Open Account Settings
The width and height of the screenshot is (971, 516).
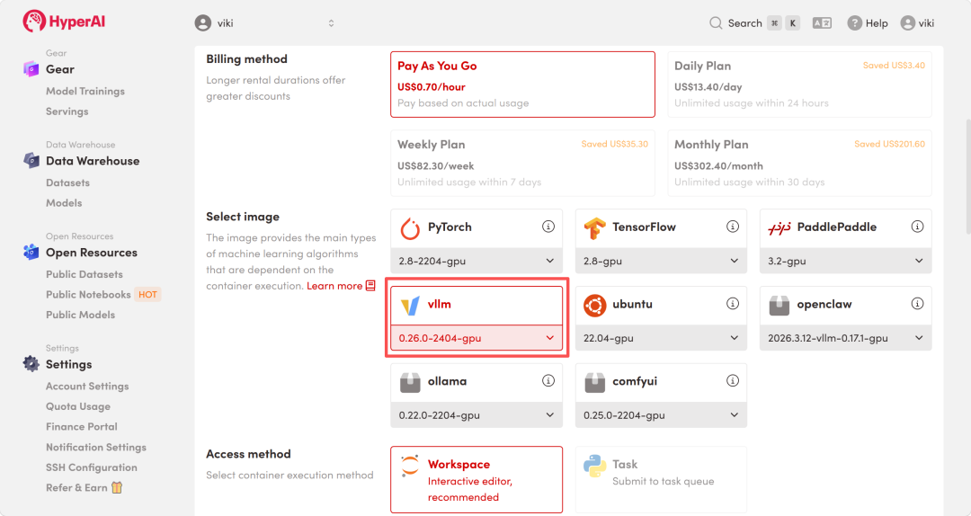click(x=87, y=386)
